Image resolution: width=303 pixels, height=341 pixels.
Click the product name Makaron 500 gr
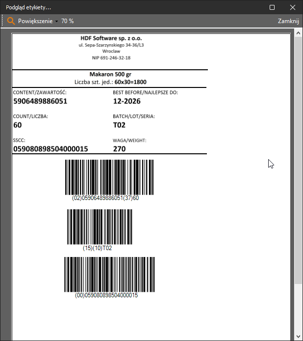coord(110,74)
